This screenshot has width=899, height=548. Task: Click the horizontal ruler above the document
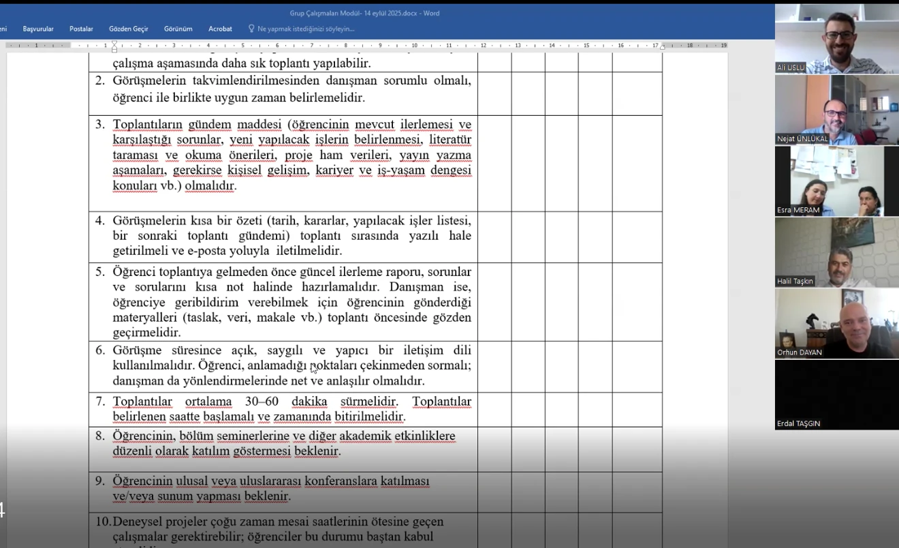tap(409, 45)
